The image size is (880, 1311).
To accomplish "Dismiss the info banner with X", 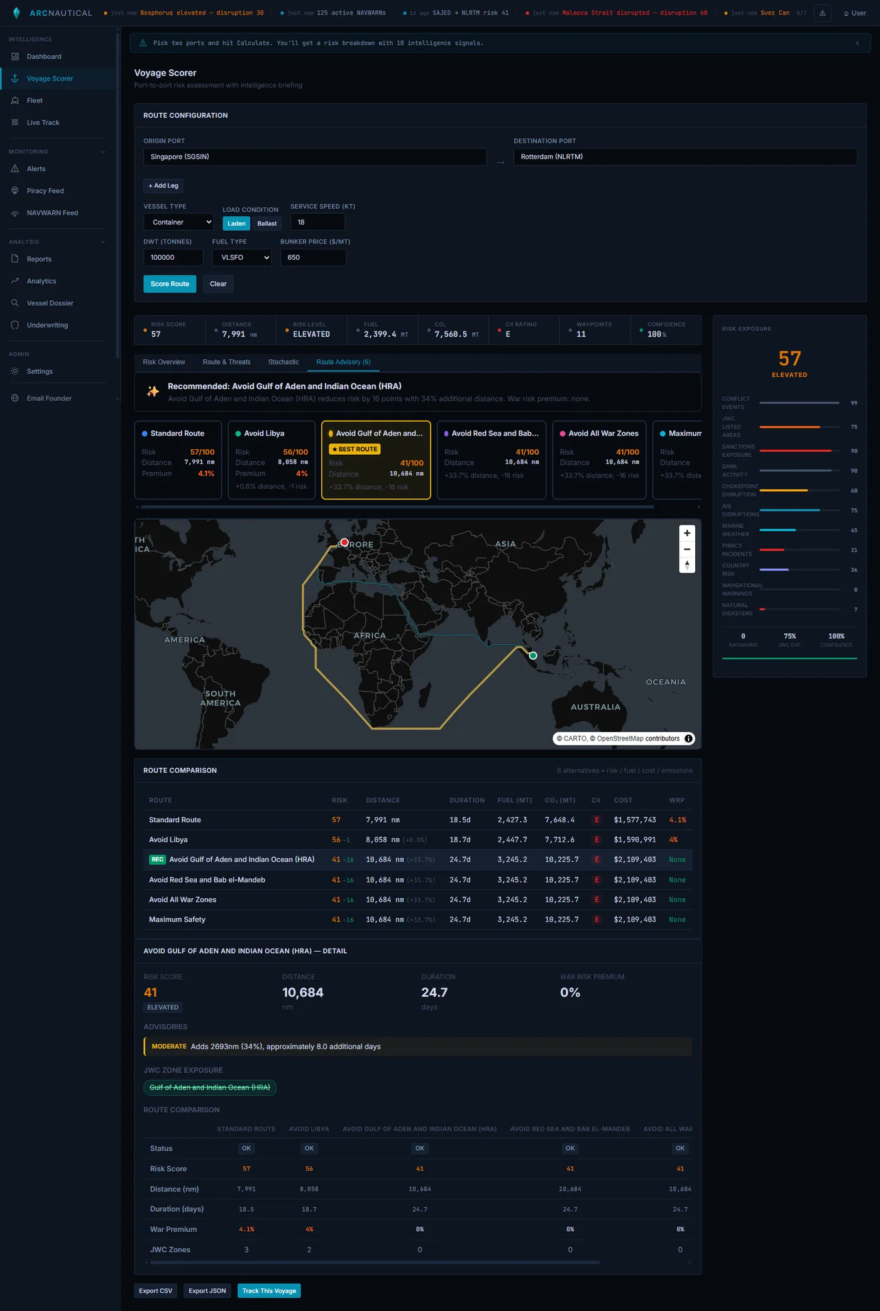I will point(857,43).
